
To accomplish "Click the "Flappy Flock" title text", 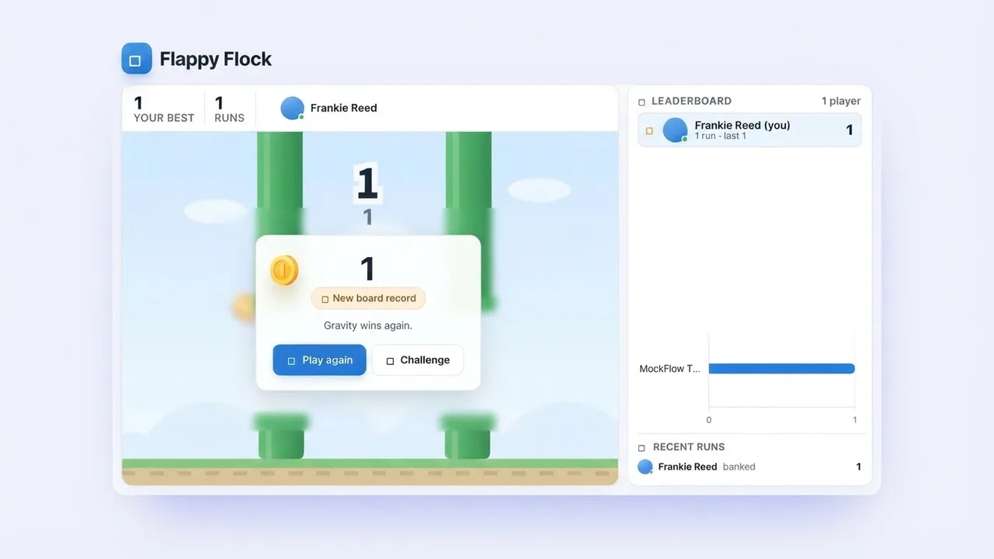I will click(216, 59).
